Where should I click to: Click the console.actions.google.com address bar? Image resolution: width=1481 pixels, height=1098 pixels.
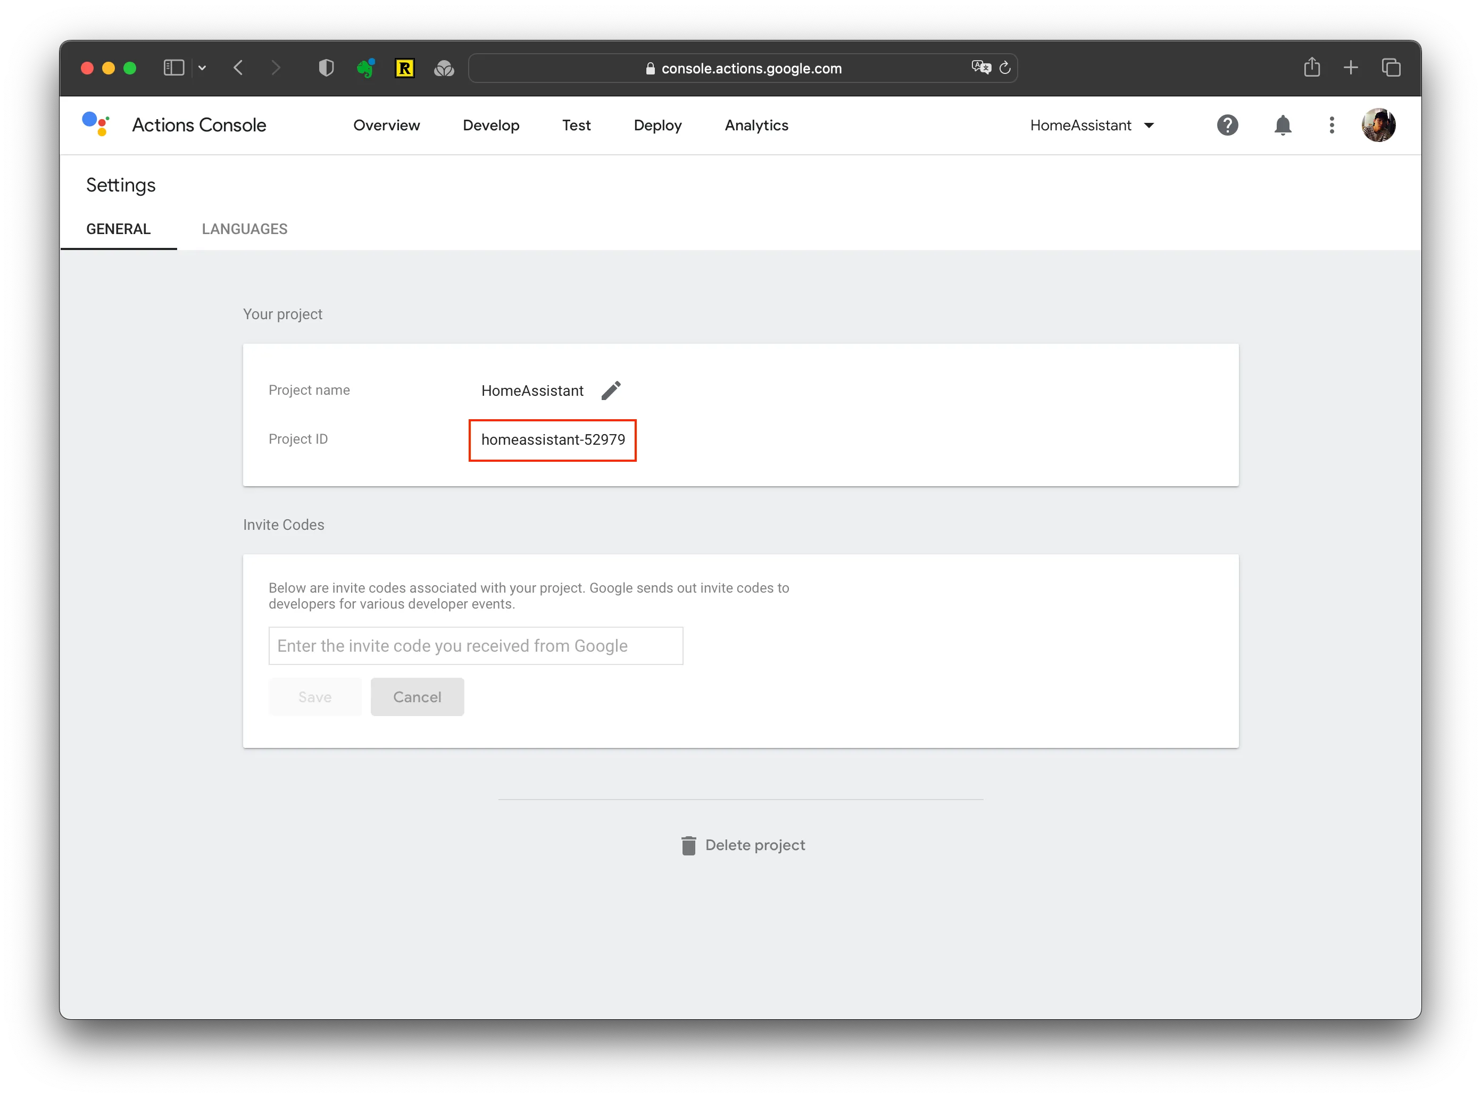(742, 68)
